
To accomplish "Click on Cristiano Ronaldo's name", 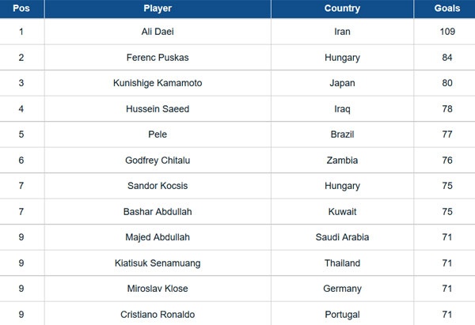I will pyautogui.click(x=158, y=315).
